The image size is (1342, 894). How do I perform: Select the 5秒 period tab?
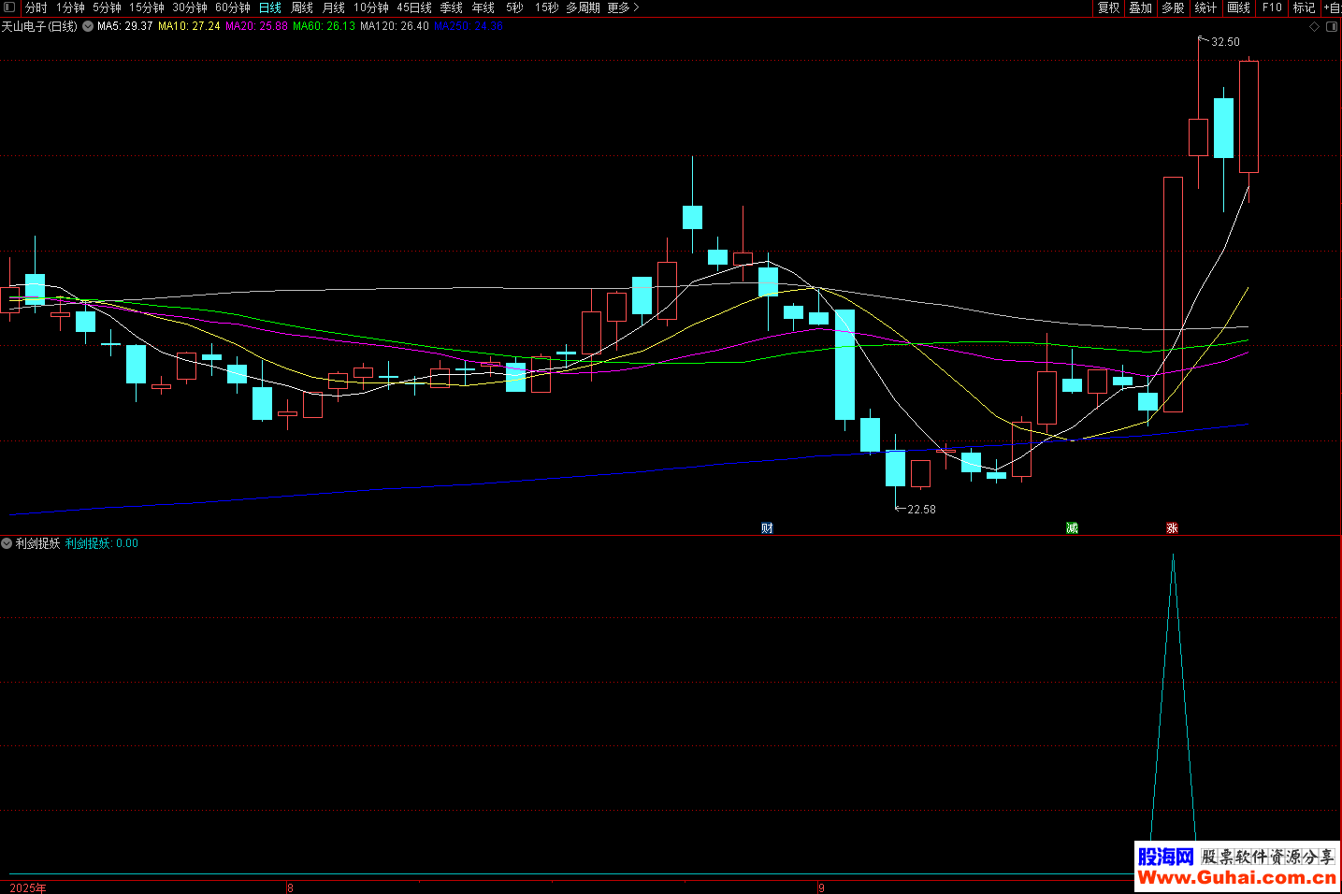[x=514, y=7]
